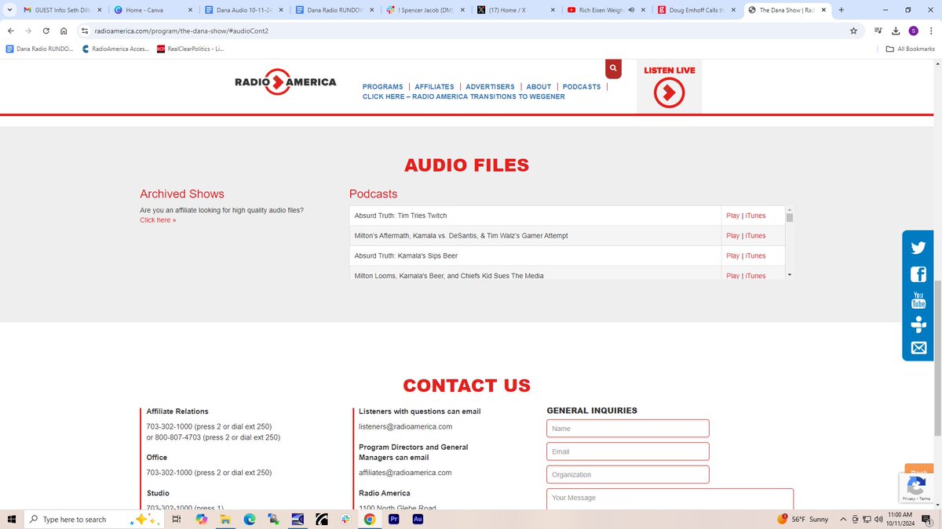Bookmark this page with the star icon
Viewport: 942px width, 529px height.
click(x=853, y=31)
